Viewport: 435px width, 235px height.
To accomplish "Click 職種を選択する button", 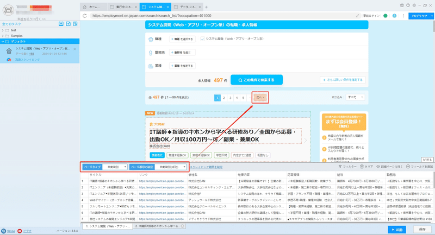I will [x=182, y=39].
